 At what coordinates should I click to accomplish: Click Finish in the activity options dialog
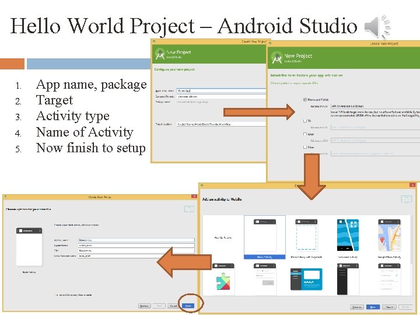click(188, 306)
